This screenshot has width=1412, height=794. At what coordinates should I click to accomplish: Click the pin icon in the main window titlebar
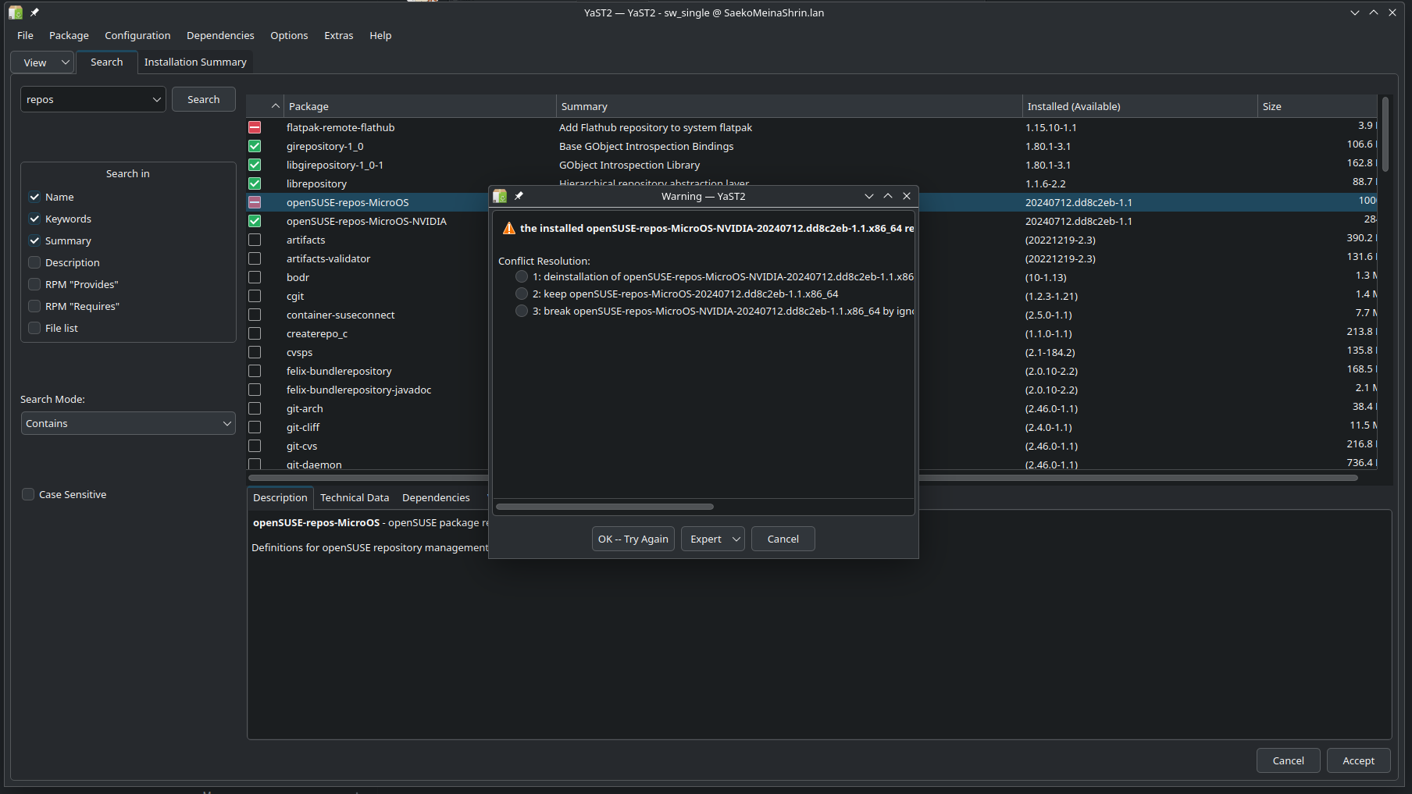coord(34,12)
